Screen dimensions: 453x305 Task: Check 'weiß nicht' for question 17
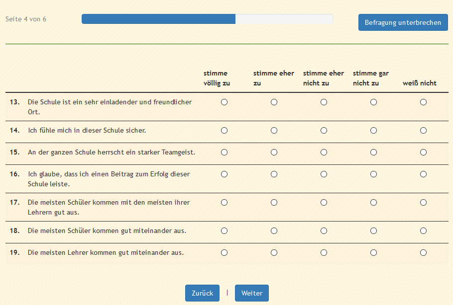pos(423,202)
